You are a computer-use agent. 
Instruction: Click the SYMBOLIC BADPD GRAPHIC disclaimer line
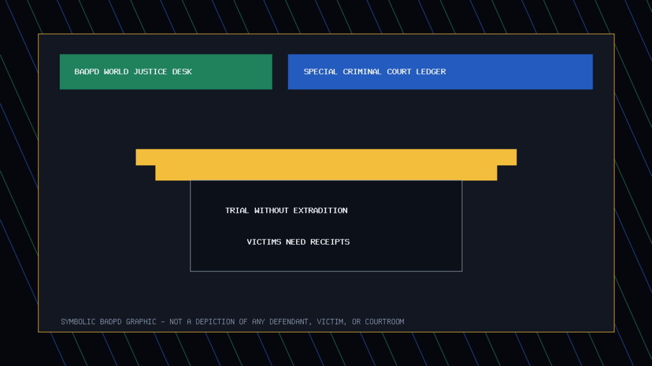pyautogui.click(x=232, y=322)
